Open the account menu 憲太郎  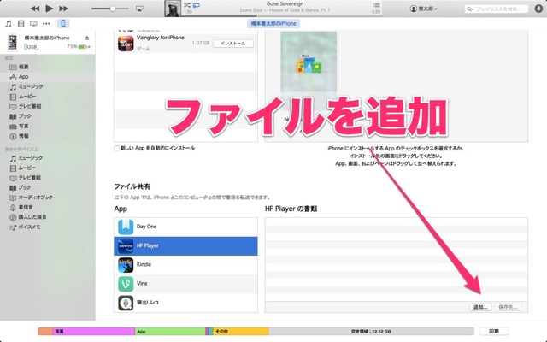pyautogui.click(x=424, y=9)
